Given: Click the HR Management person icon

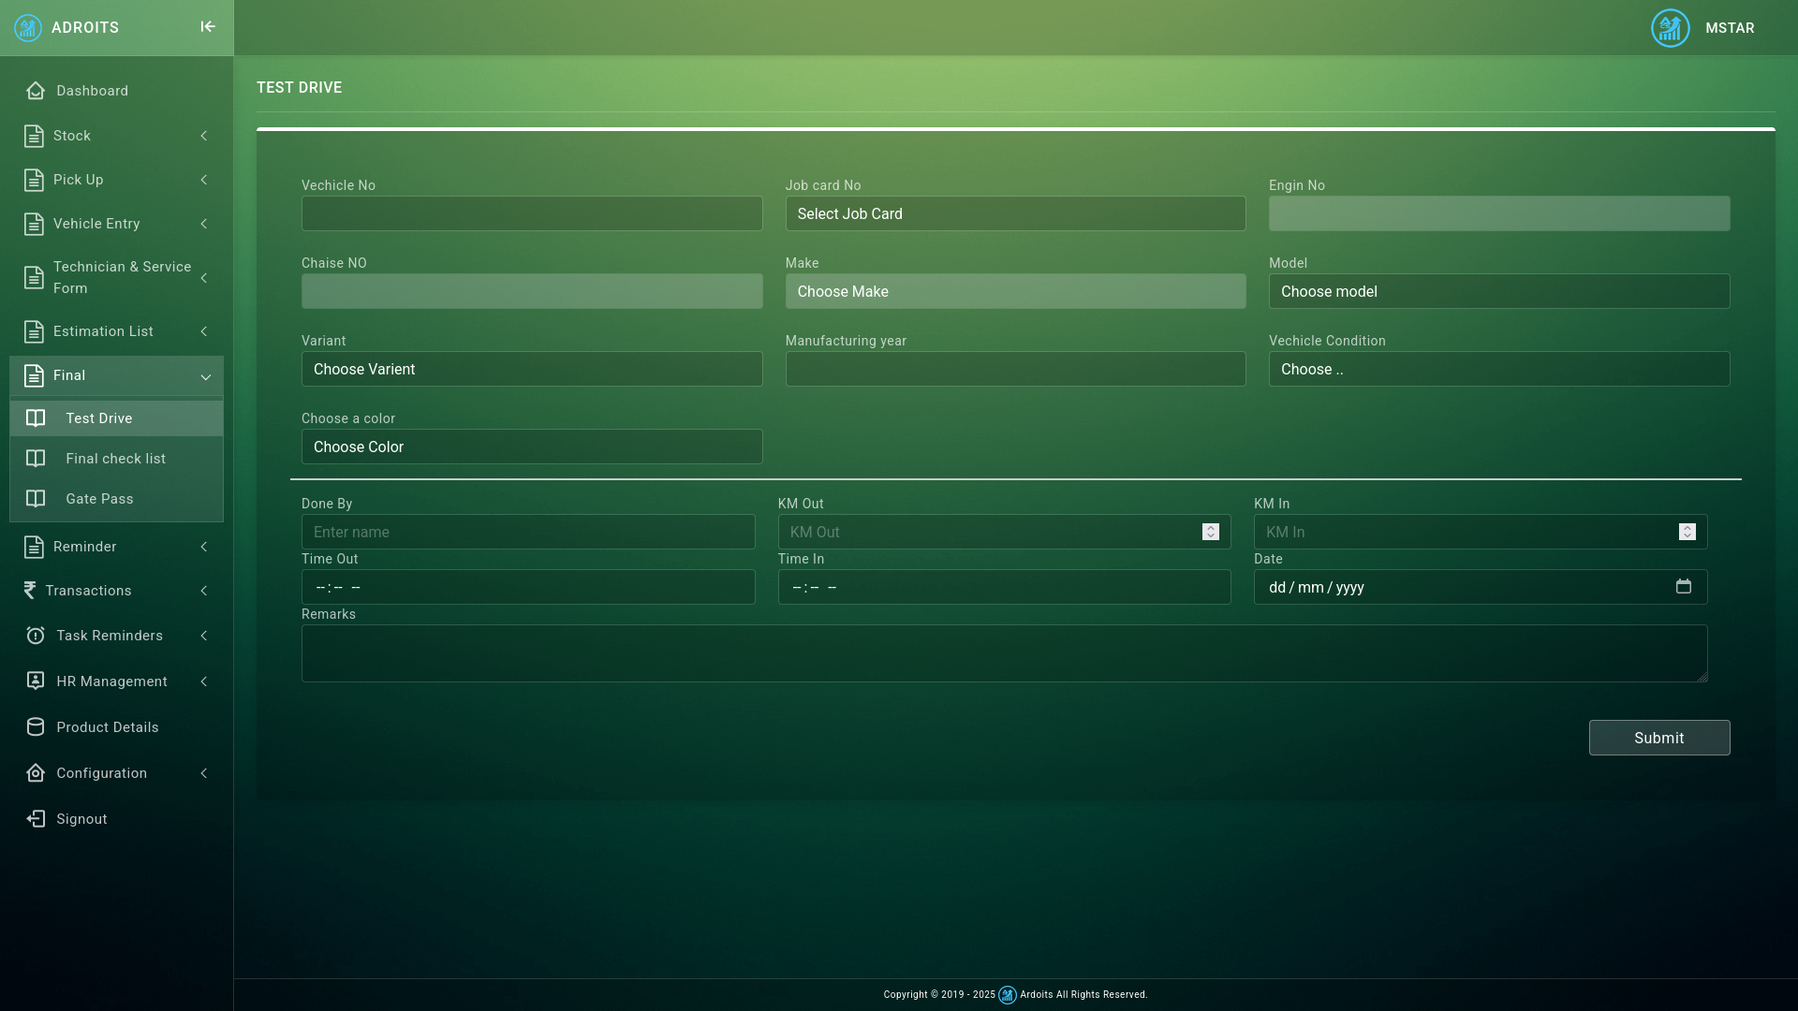Looking at the screenshot, I should tap(36, 681).
